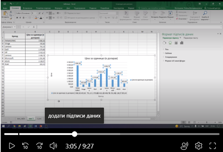Open video settings gear

pyautogui.click(x=199, y=145)
